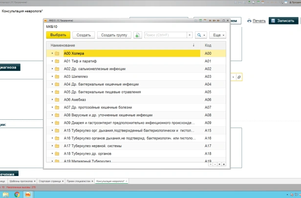Image resolution: width=301 pixels, height=198 pixels.
Task: Click the Записать button
Action: 282,21
